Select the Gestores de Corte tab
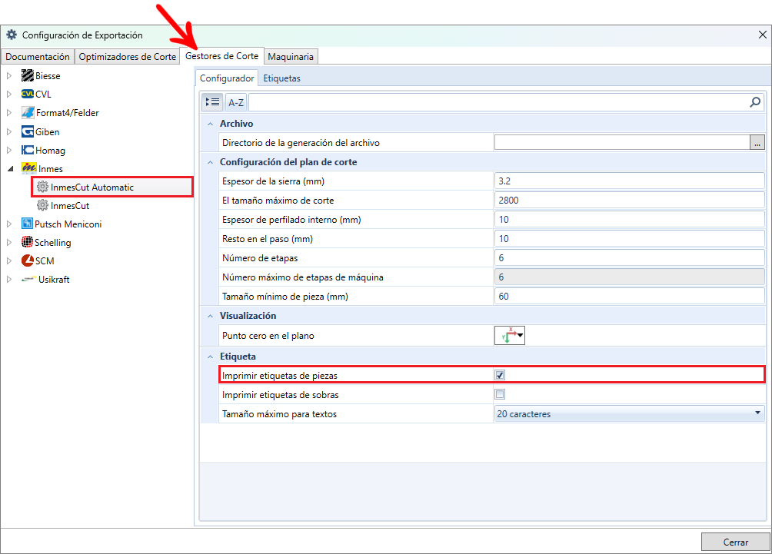Screen dimensions: 772x554 221,56
